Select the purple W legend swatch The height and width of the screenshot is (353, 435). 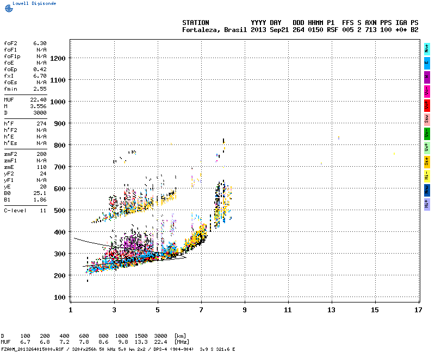click(427, 77)
